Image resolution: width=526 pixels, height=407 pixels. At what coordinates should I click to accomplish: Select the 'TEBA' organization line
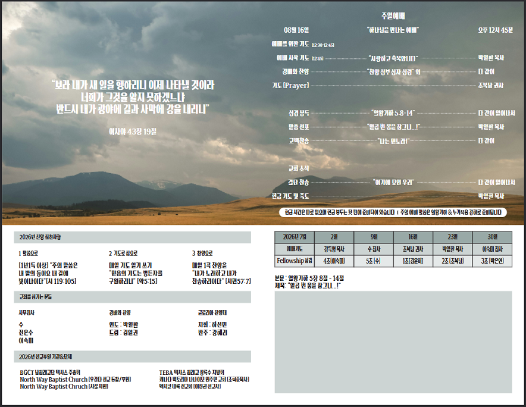192,372
